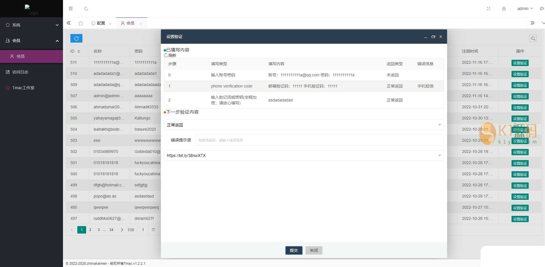
Task: Click 刷新 in the dialog
Action: click(x=170, y=55)
